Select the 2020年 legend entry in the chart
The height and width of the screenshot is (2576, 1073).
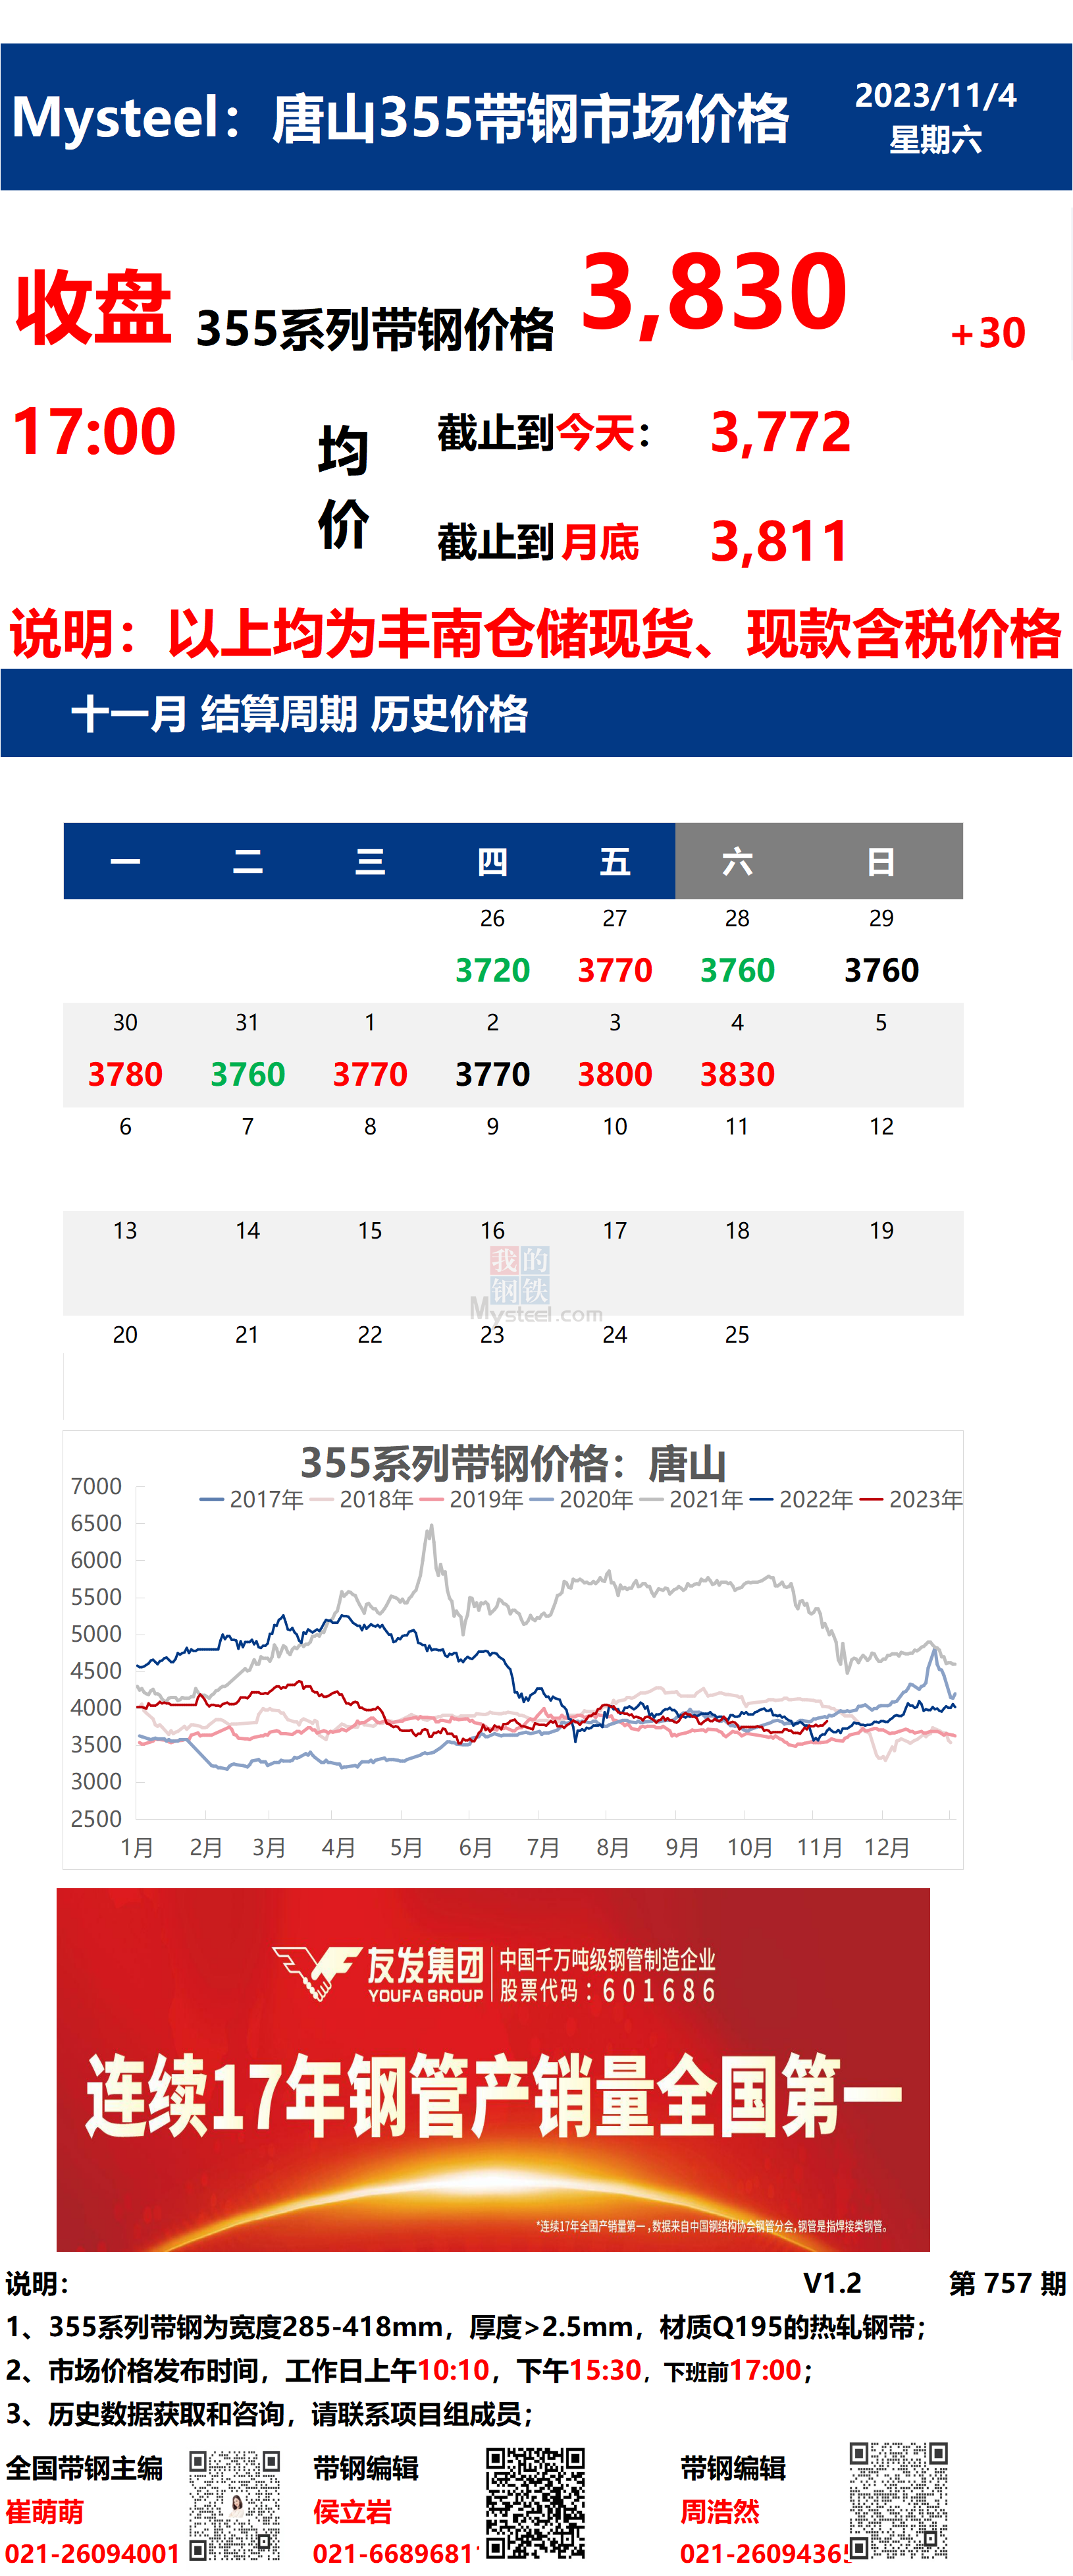(x=581, y=1499)
